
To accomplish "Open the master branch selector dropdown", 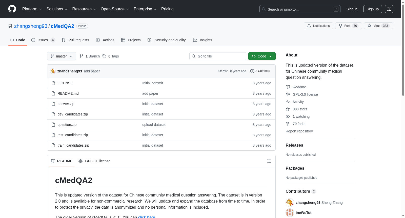I will [x=62, y=56].
